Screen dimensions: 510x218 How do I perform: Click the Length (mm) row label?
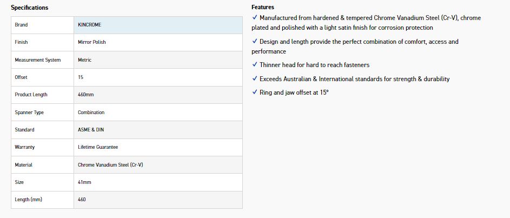tap(29, 200)
